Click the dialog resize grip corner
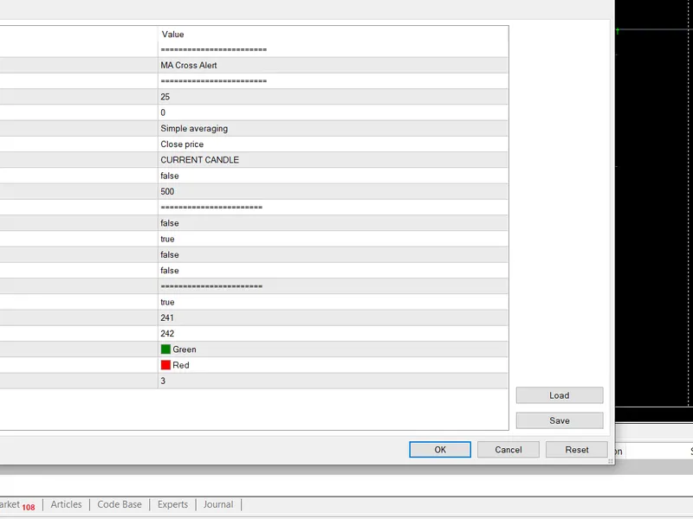The image size is (693, 519). [x=611, y=461]
